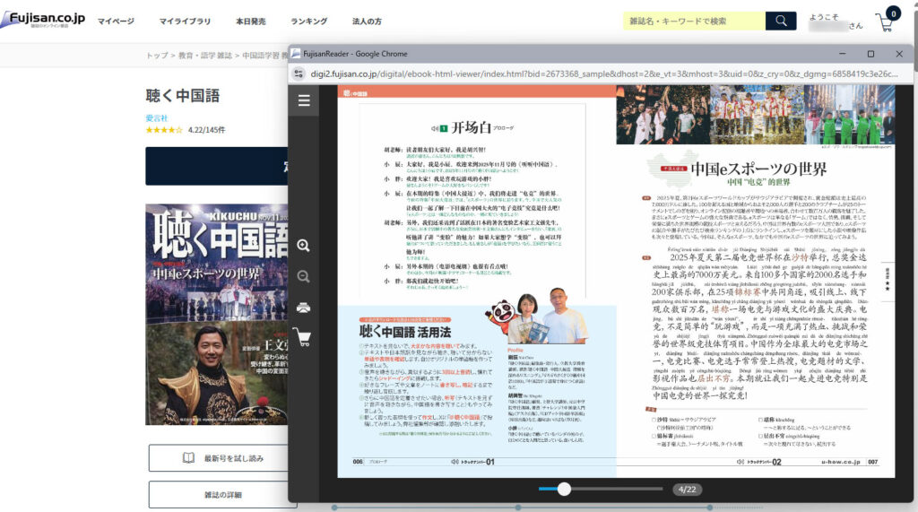This screenshot has height=512, width=918.
Task: Print the current page with printer icon
Action: [x=303, y=308]
